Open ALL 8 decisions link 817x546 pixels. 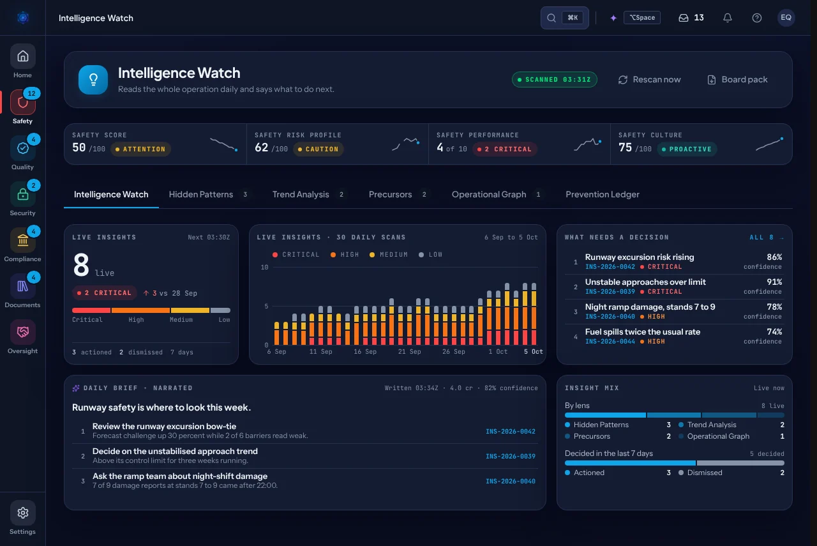point(767,238)
